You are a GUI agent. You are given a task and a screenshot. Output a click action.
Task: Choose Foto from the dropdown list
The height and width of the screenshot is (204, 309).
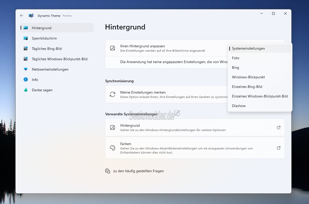[x=260, y=58]
